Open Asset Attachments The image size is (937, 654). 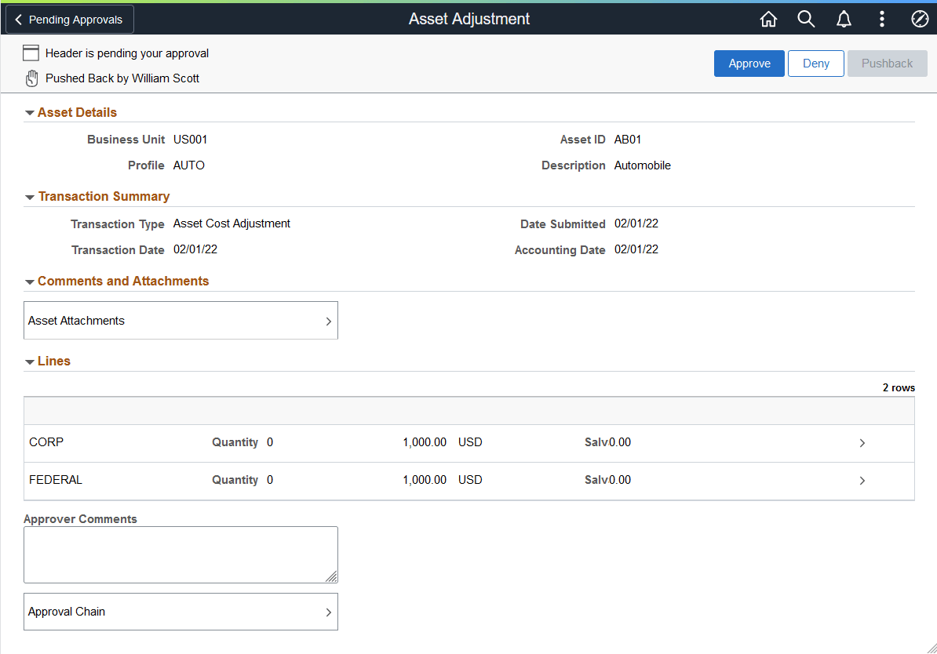tap(180, 320)
